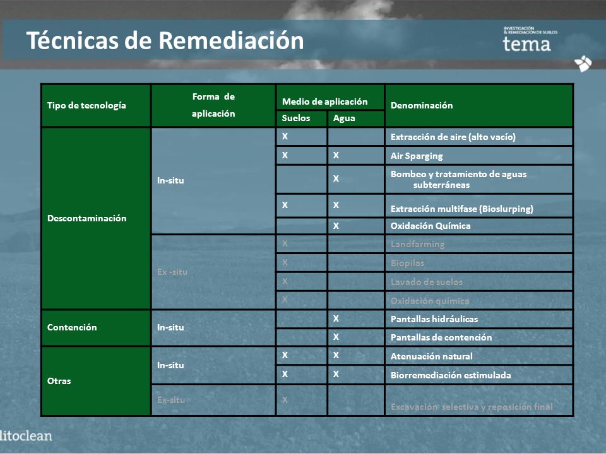
Task: Click the tema logo
Action: (530, 39)
